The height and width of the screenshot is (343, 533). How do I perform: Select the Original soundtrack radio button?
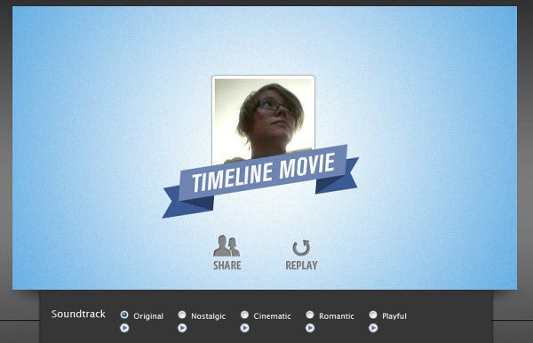click(124, 315)
